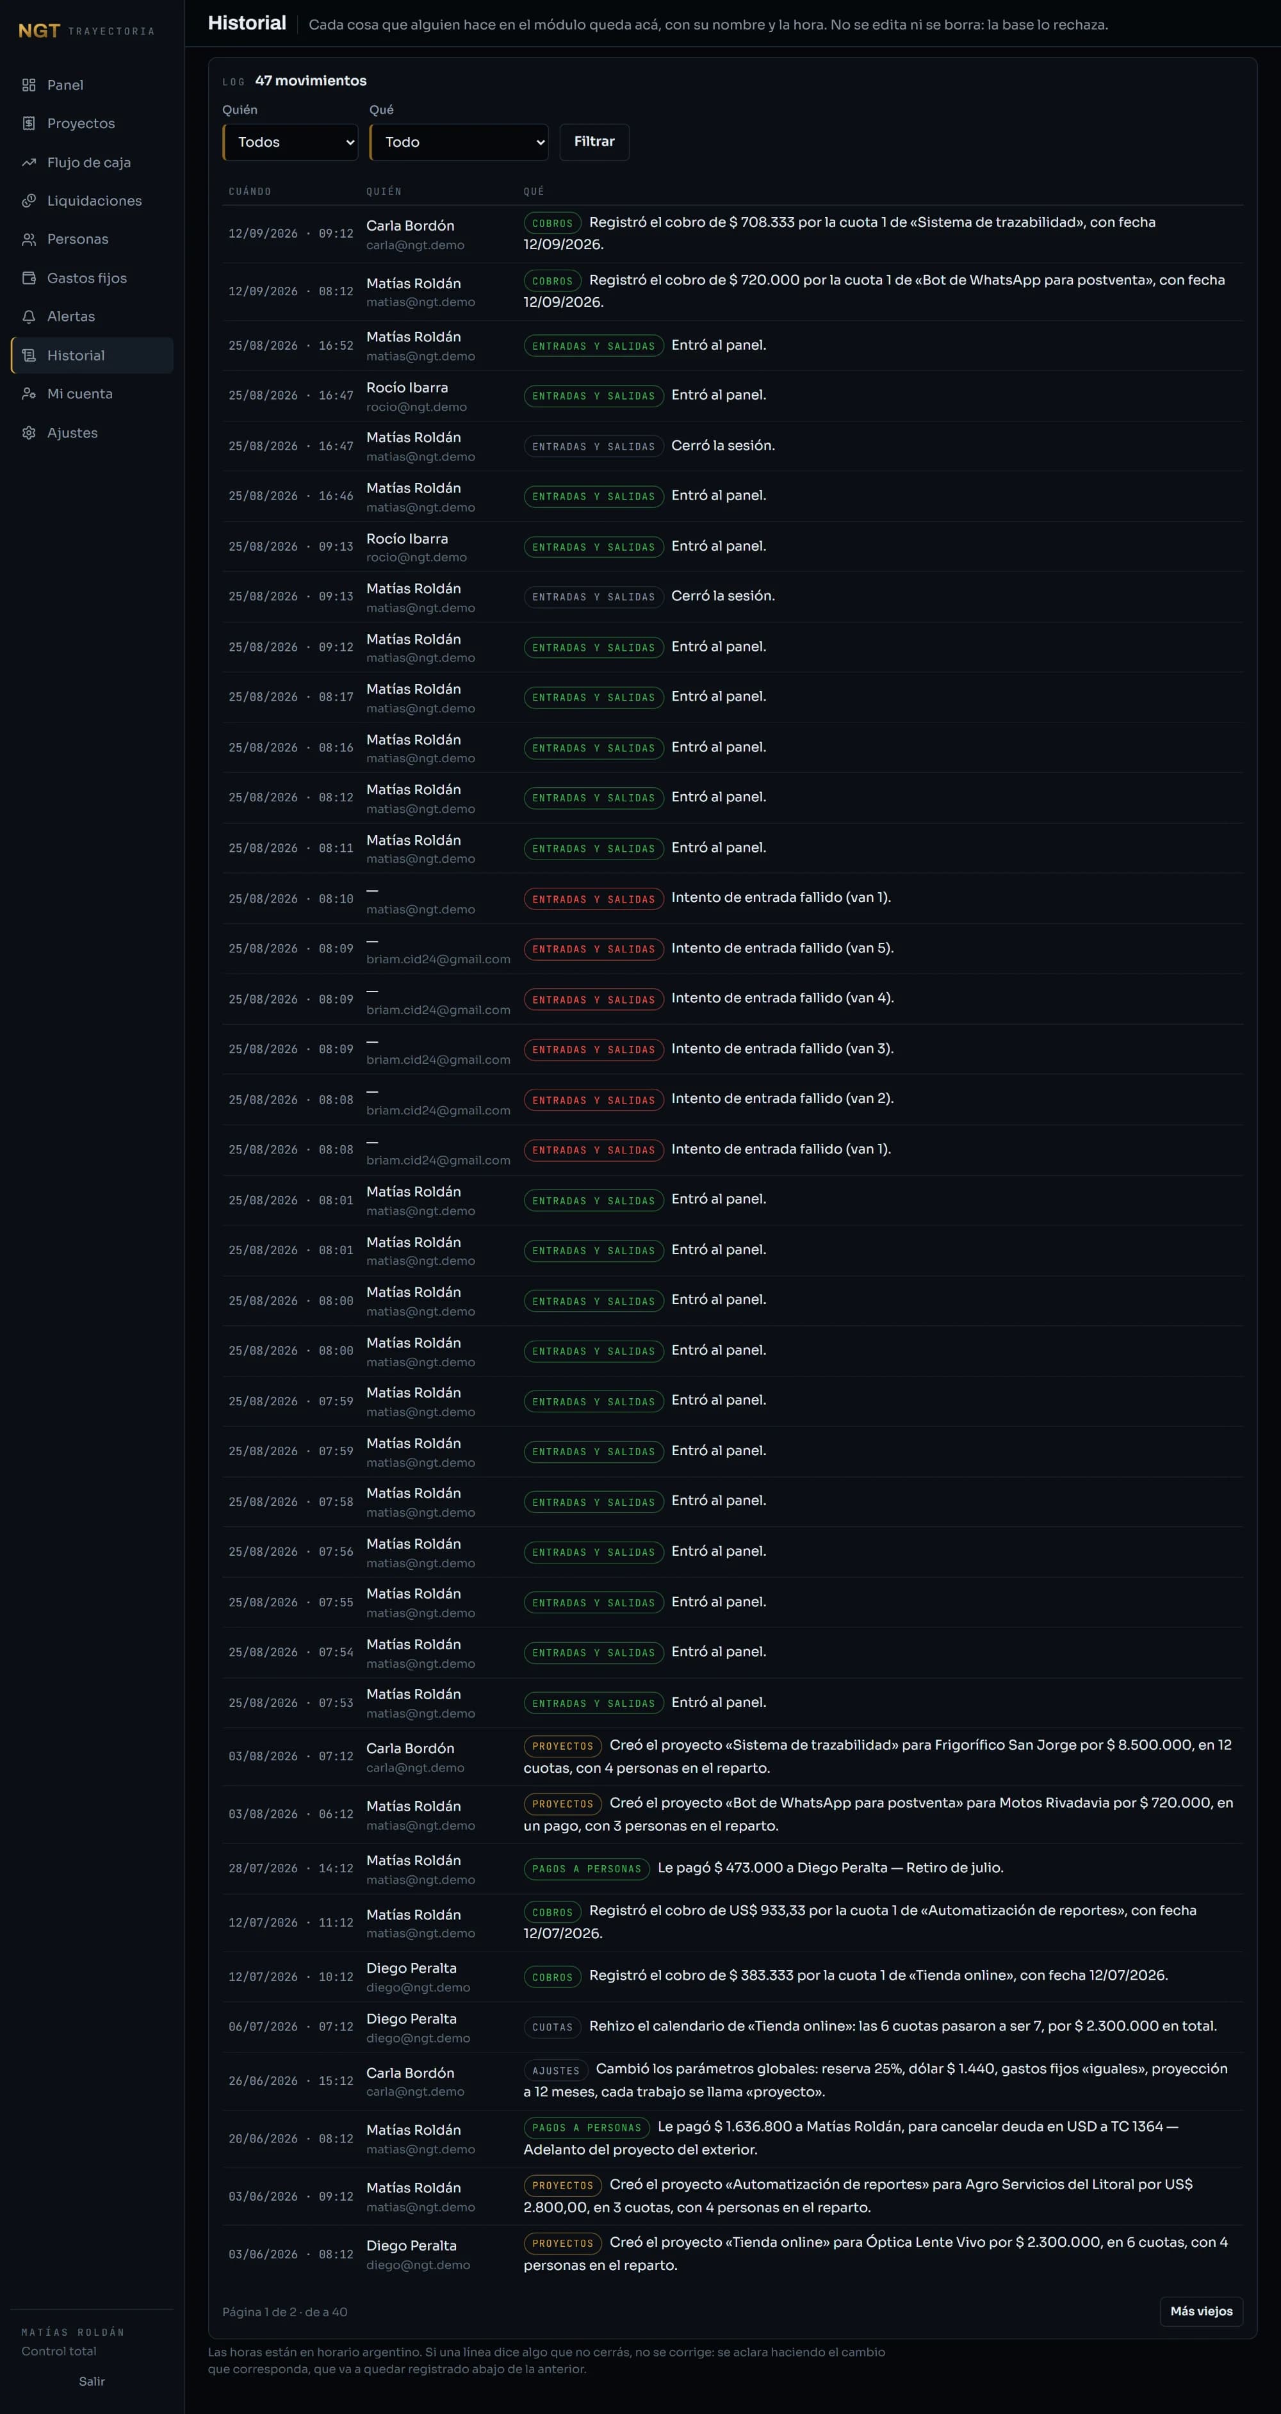
Task: Open Ajustes gear icon
Action: coord(29,433)
